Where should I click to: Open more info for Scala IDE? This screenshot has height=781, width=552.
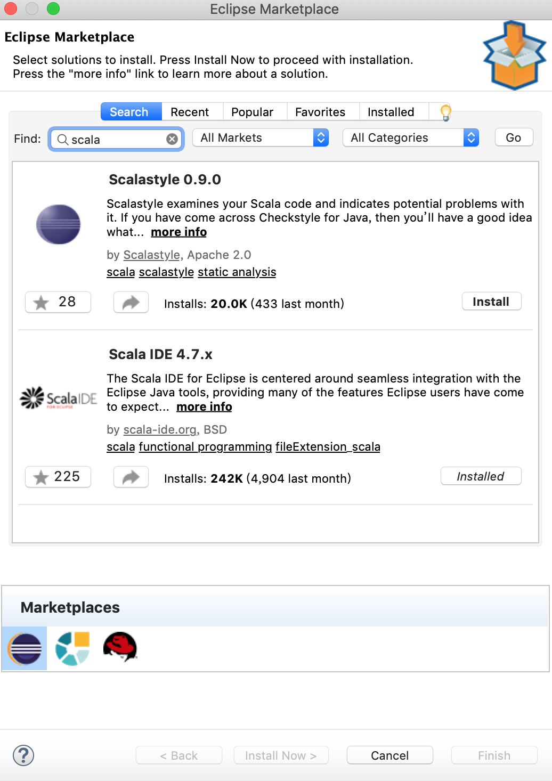pos(204,406)
